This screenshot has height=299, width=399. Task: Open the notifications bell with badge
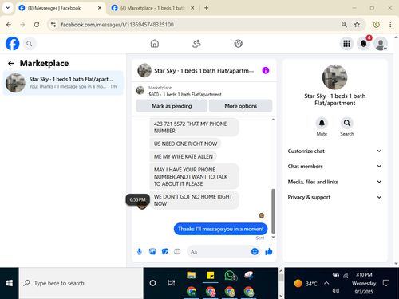[364, 44]
